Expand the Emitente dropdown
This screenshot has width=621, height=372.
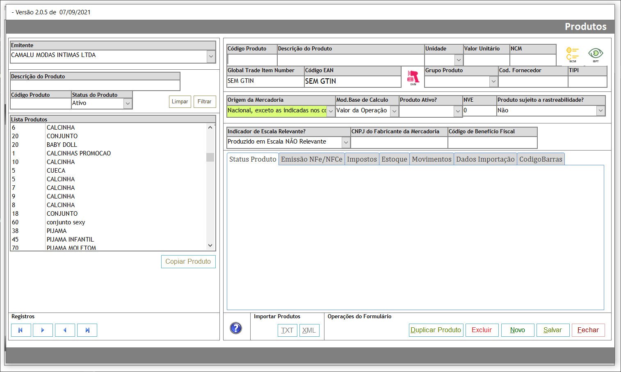coord(211,56)
